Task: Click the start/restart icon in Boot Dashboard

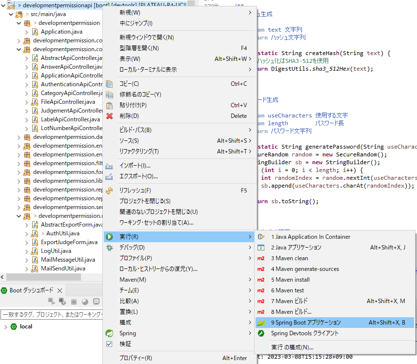Action: [x=52, y=302]
